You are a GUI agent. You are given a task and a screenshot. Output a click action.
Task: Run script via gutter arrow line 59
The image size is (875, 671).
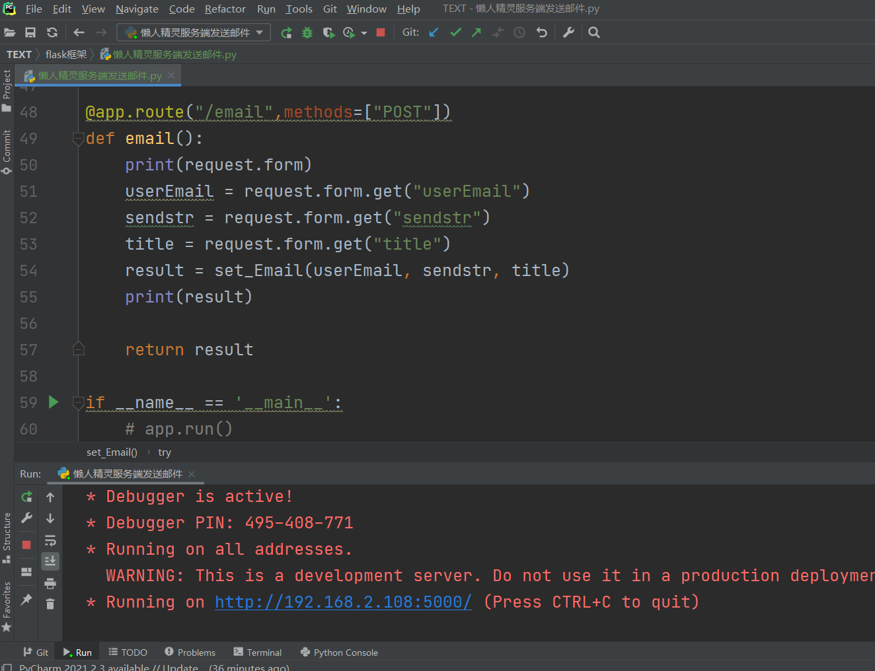pos(54,402)
